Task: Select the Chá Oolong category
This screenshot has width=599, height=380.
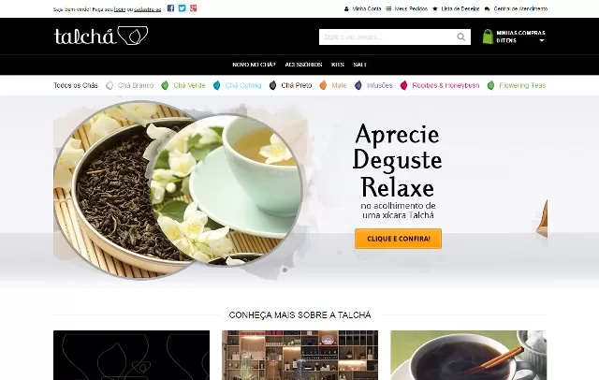Action: pyautogui.click(x=243, y=85)
